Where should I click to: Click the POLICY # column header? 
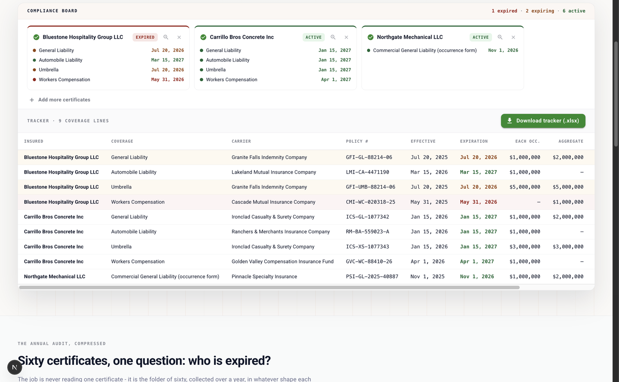(357, 141)
